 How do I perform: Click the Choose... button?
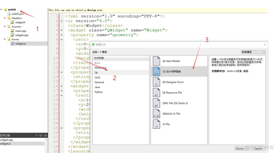(x=240, y=148)
